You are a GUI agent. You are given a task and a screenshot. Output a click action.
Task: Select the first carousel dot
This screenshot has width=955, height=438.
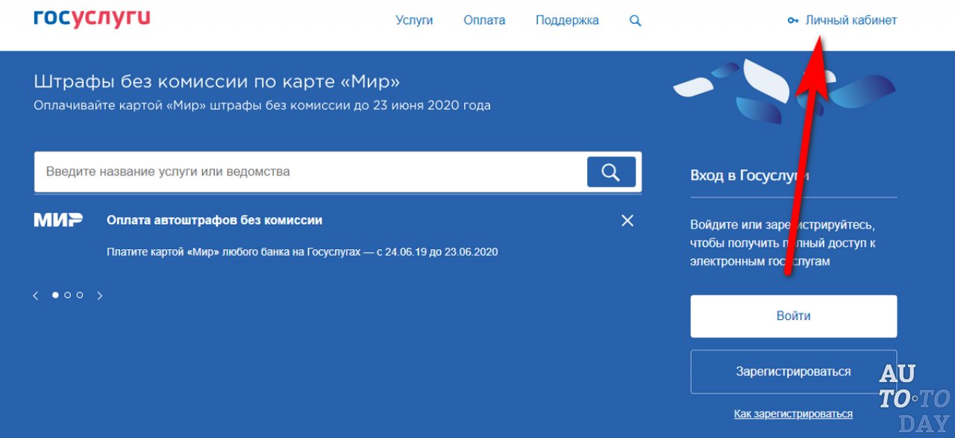click(55, 295)
